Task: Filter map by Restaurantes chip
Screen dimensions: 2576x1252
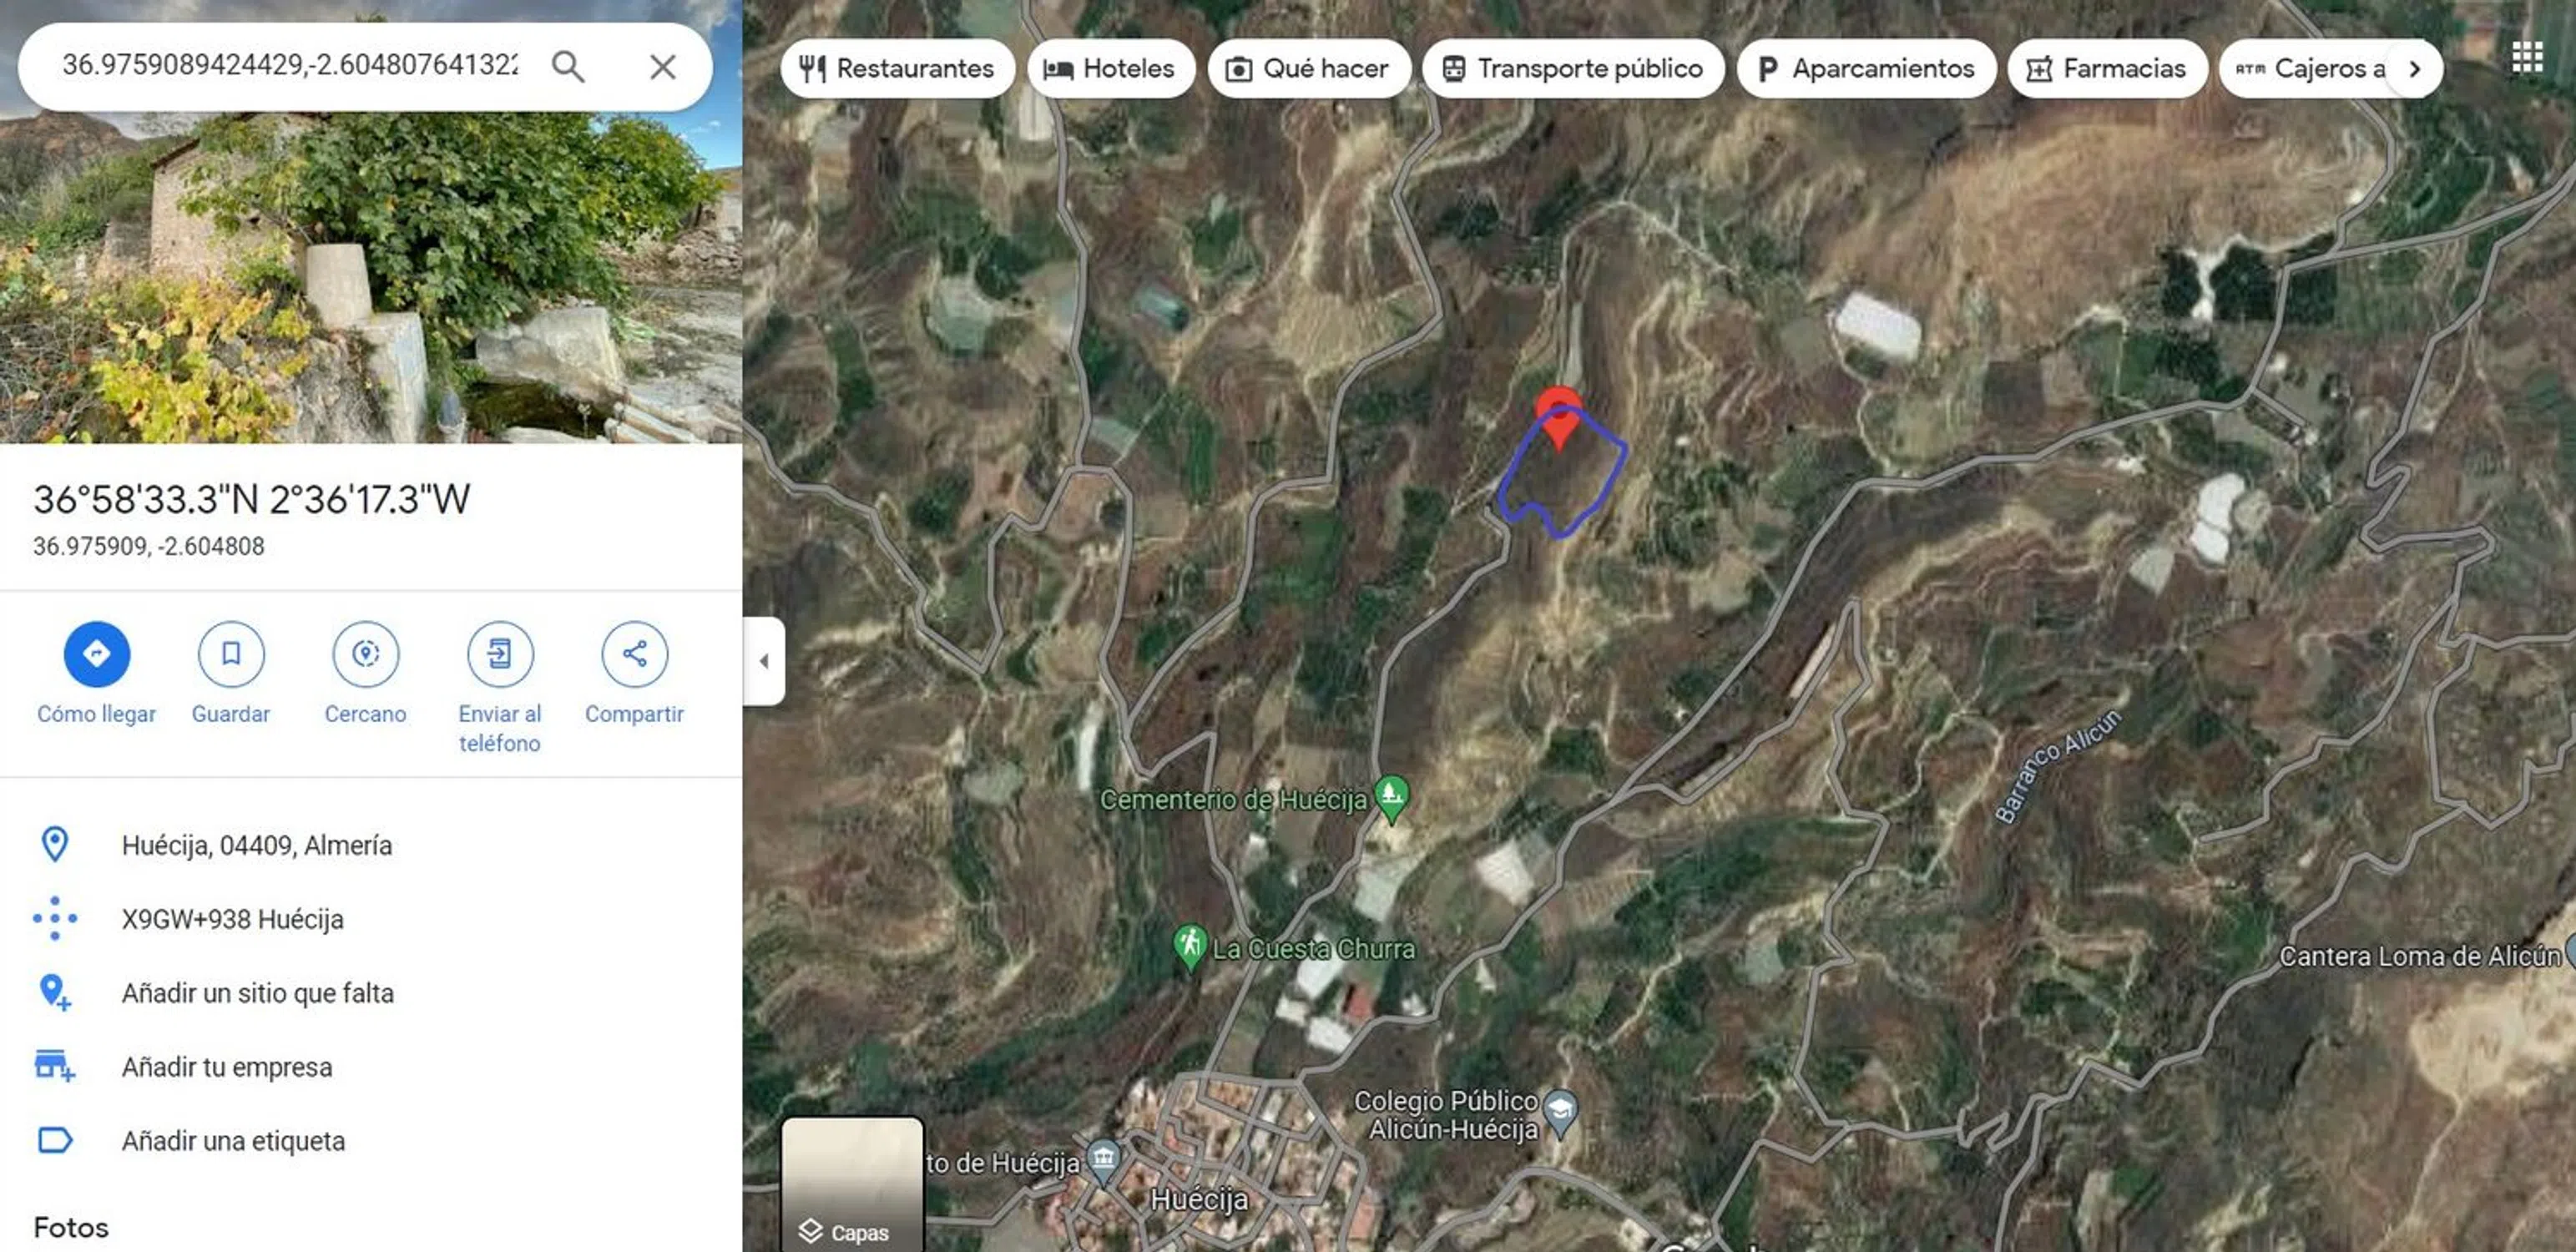Action: click(897, 68)
